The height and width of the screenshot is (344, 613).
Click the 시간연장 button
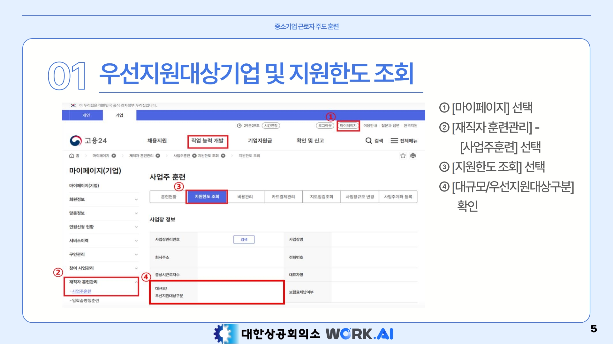[271, 125]
